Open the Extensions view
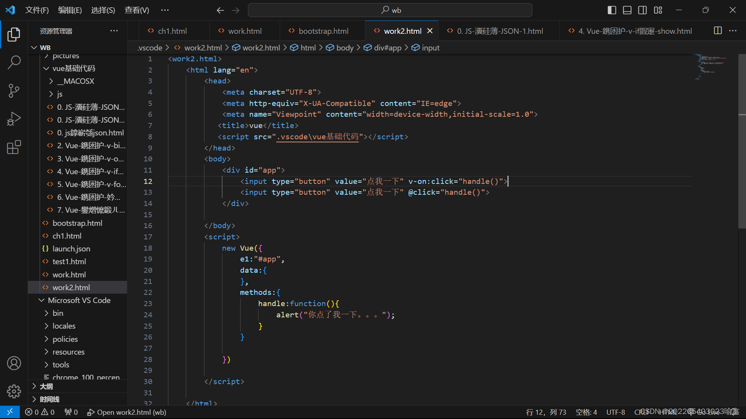The height and width of the screenshot is (419, 746). (14, 147)
